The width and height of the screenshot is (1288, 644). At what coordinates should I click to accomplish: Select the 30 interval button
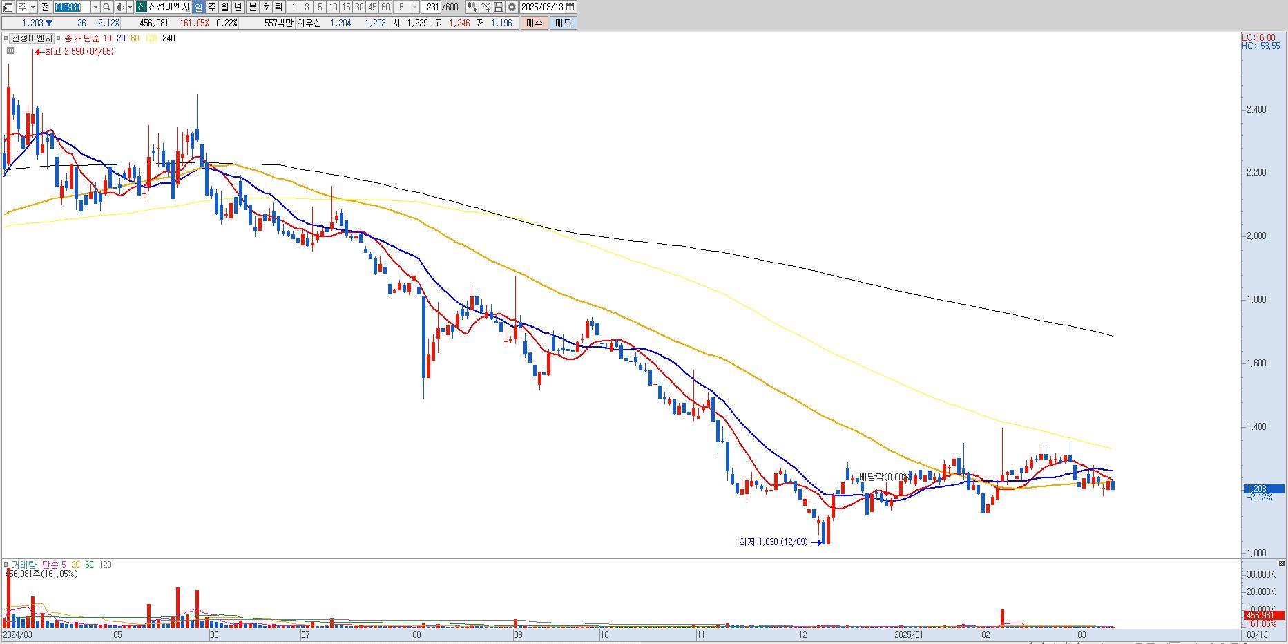[359, 7]
